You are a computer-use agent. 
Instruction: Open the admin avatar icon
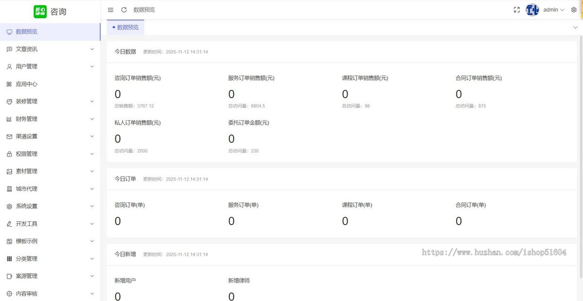532,9
